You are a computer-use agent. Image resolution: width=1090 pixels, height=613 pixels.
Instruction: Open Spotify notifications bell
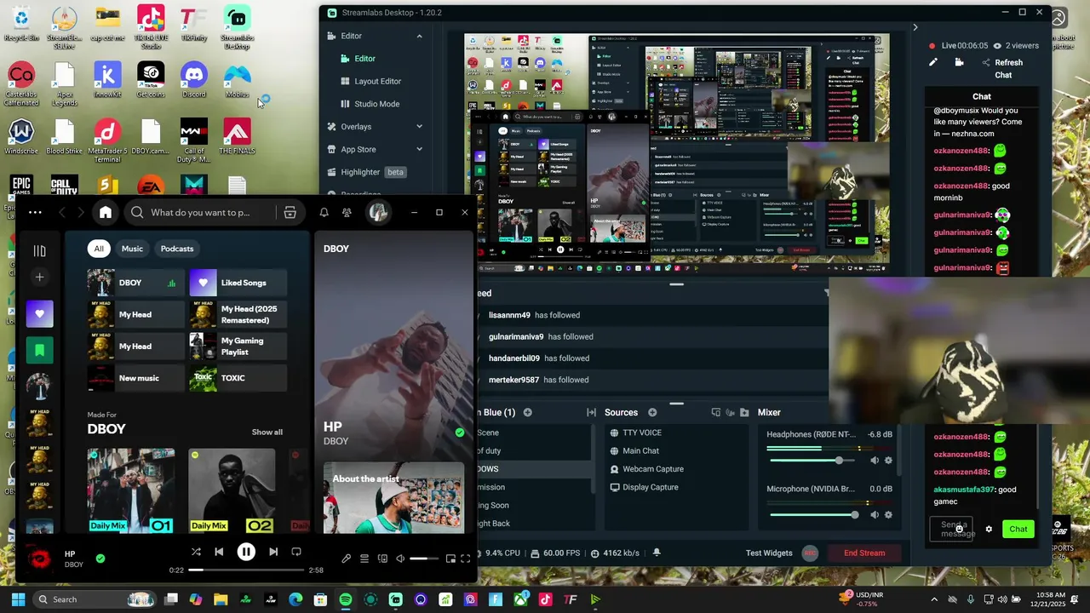324,212
